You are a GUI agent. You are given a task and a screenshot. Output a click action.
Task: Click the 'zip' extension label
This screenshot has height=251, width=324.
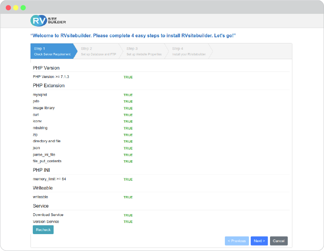coord(35,135)
